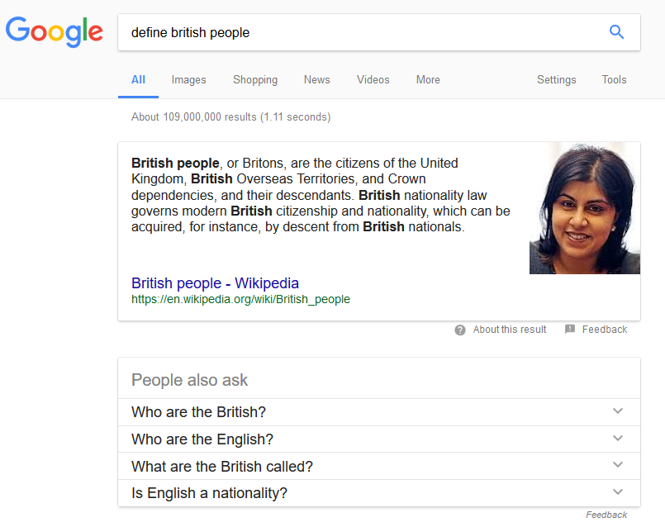Click the People also ask heading

point(189,380)
